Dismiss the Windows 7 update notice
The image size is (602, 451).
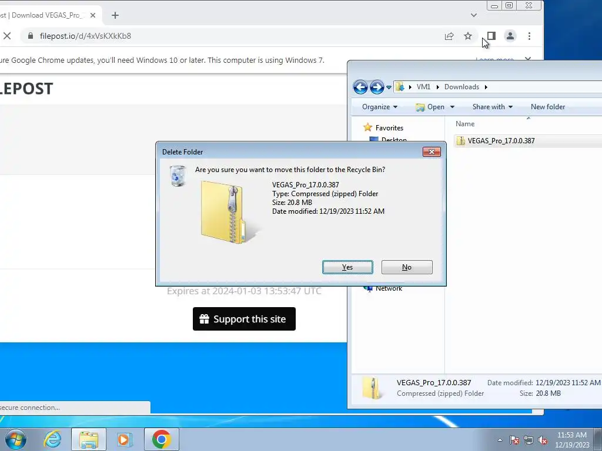(x=528, y=59)
